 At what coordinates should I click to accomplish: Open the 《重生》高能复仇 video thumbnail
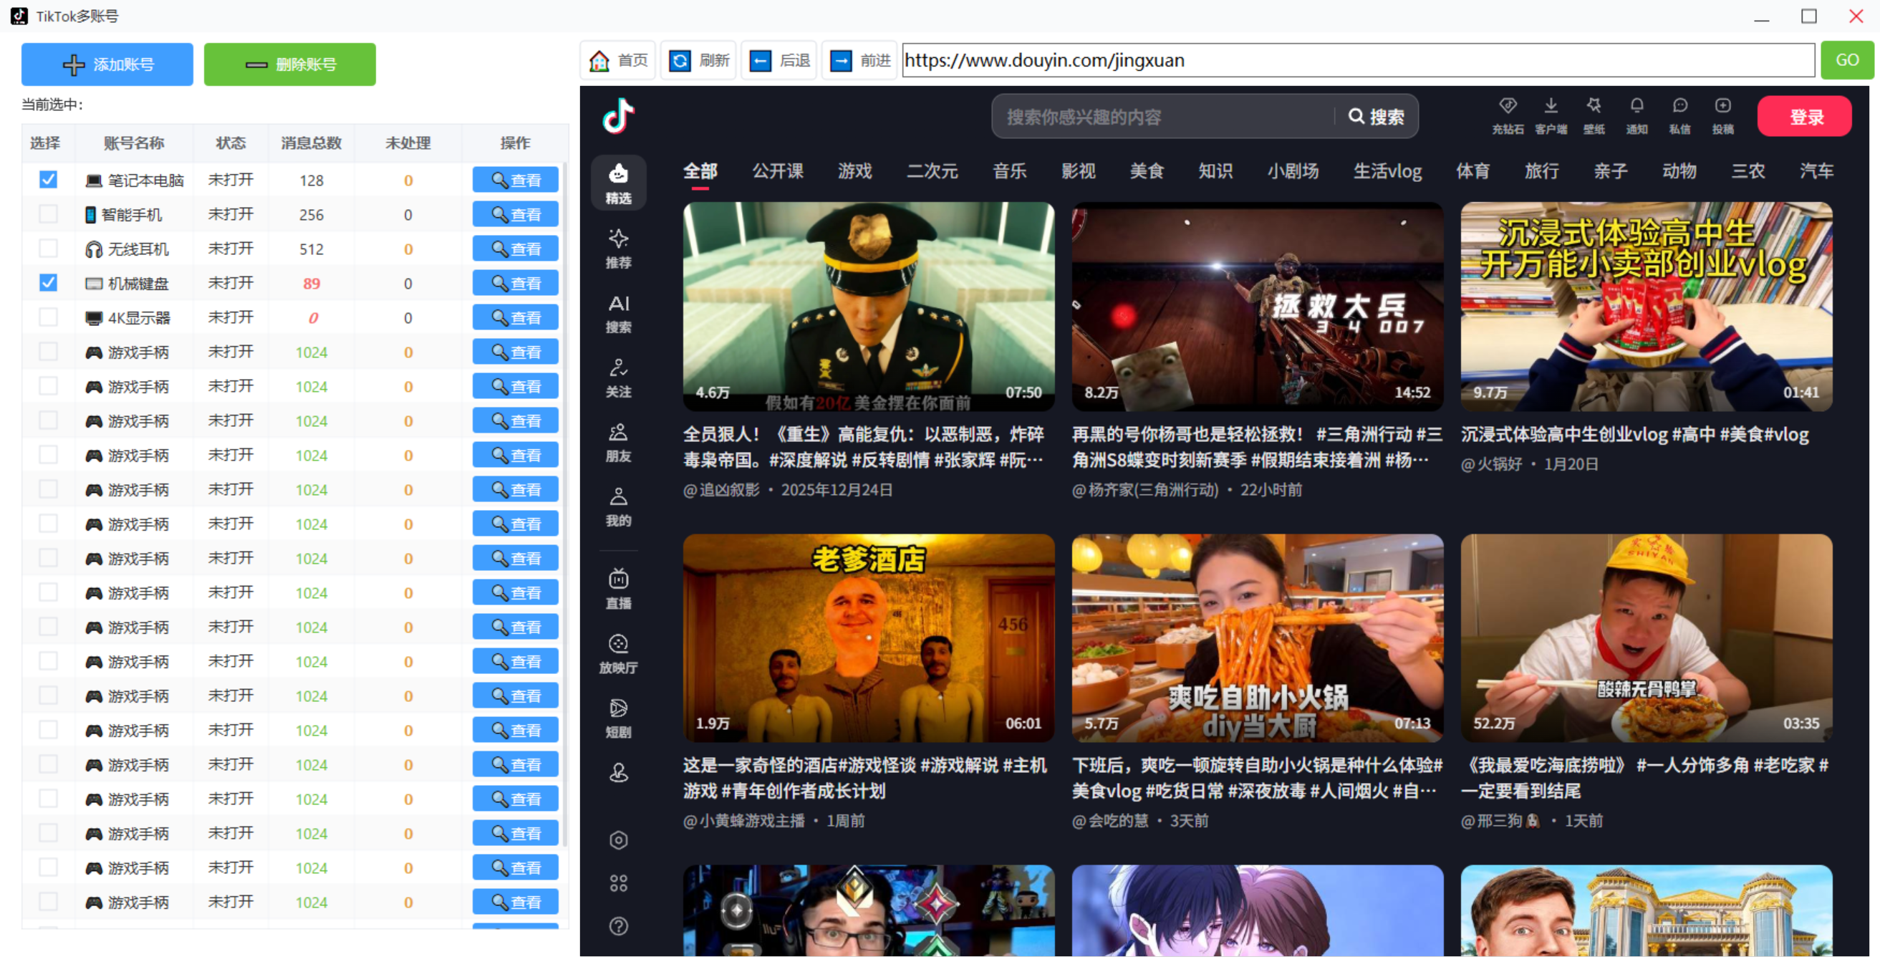(x=869, y=307)
